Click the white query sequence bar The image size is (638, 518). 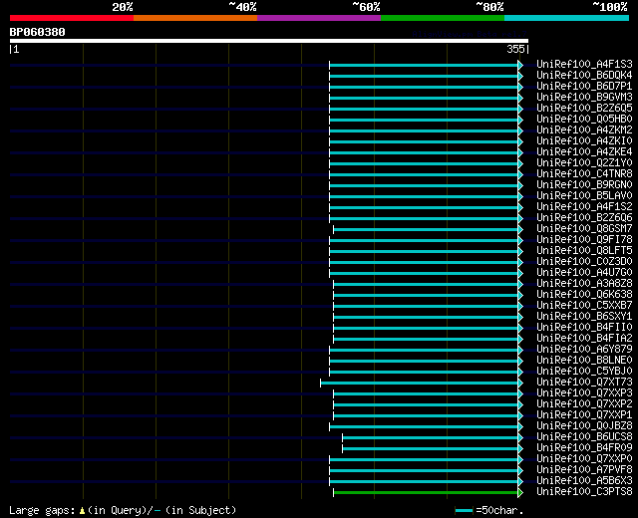(269, 41)
